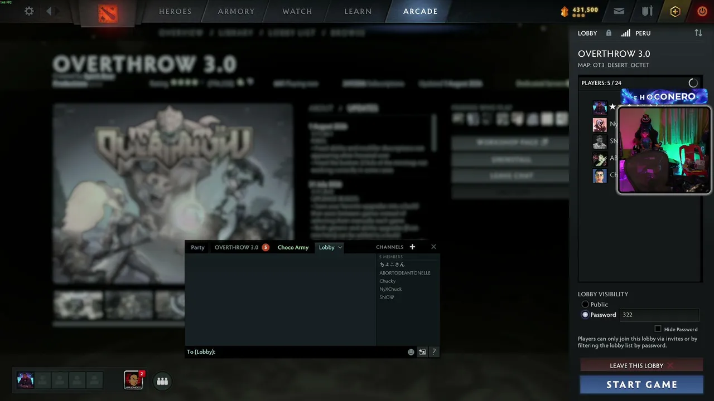Set lobby visibility to Public
The image size is (714, 401).
(x=585, y=304)
